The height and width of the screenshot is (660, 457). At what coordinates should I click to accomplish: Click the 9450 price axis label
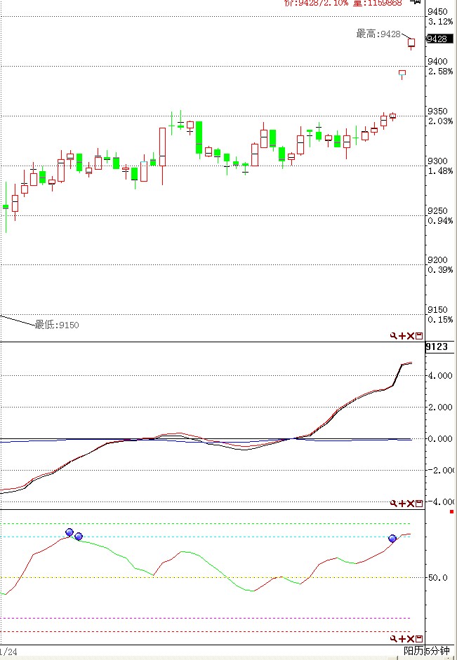(x=437, y=12)
